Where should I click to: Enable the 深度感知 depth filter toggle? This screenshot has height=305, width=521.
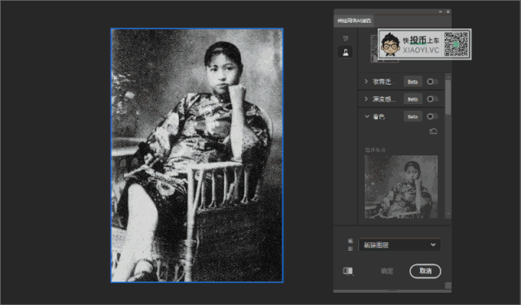[x=432, y=99]
